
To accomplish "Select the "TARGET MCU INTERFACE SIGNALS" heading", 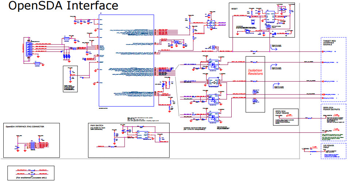I will pos(329,43).
